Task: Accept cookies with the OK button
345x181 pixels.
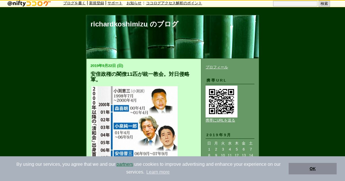Action: [313, 169]
